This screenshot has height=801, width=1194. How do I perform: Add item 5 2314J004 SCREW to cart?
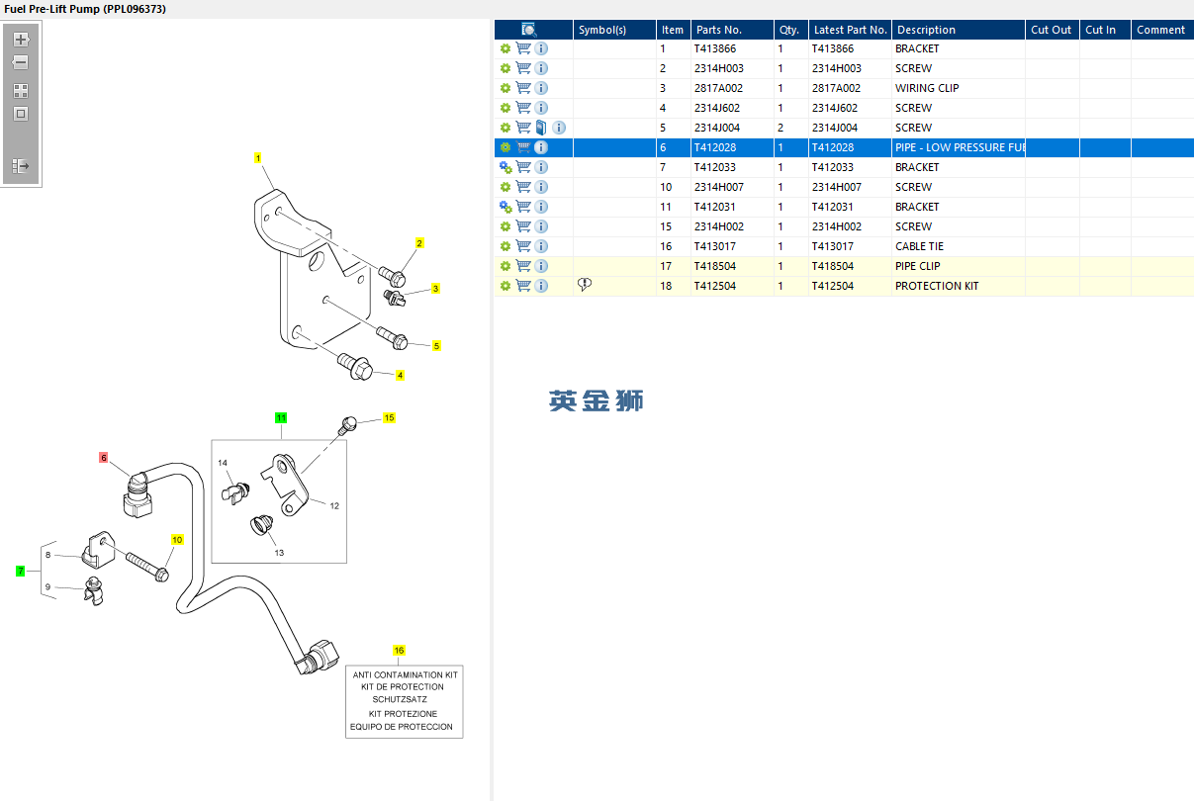(523, 128)
